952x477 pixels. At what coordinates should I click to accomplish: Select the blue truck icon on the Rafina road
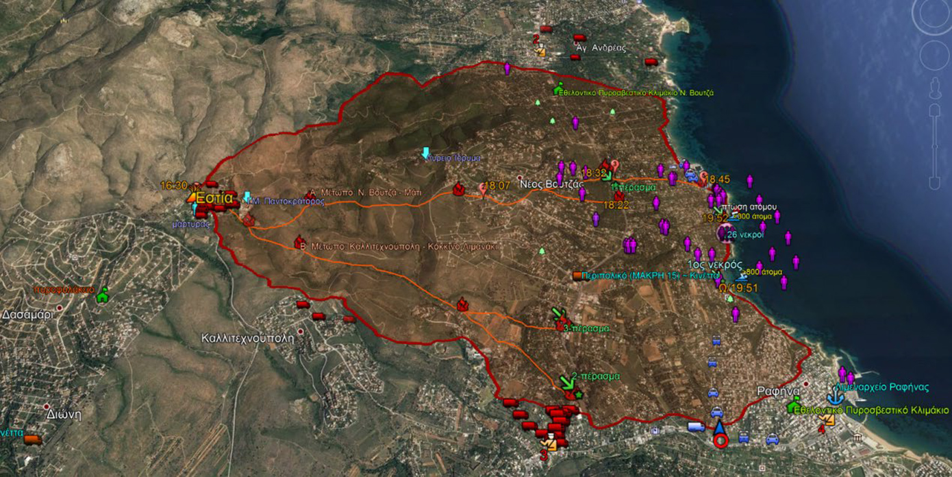click(696, 427)
